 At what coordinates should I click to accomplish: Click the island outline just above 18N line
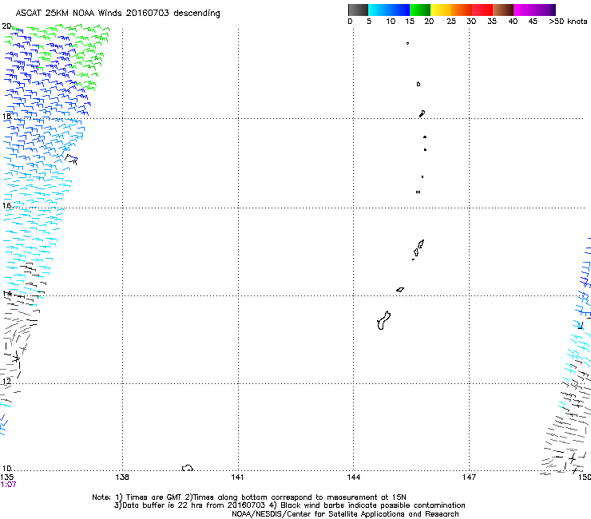(x=422, y=113)
